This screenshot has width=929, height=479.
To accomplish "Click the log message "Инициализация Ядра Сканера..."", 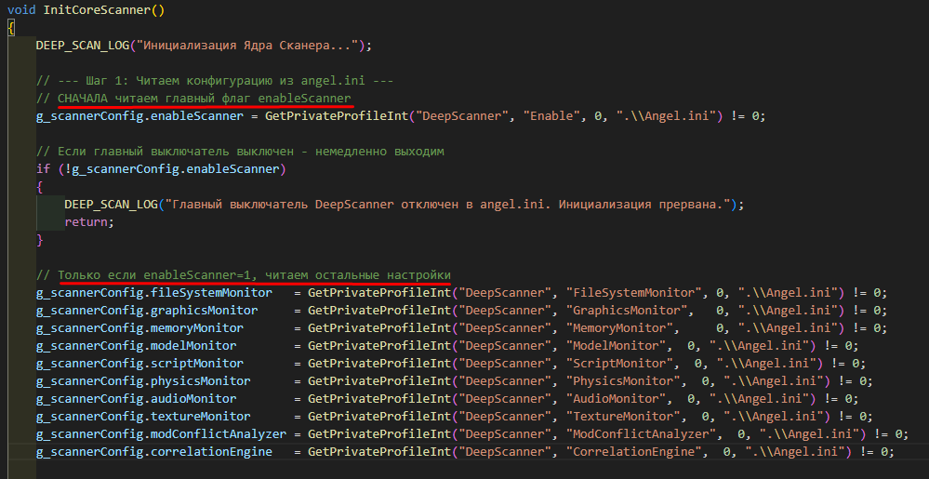I will (x=242, y=45).
